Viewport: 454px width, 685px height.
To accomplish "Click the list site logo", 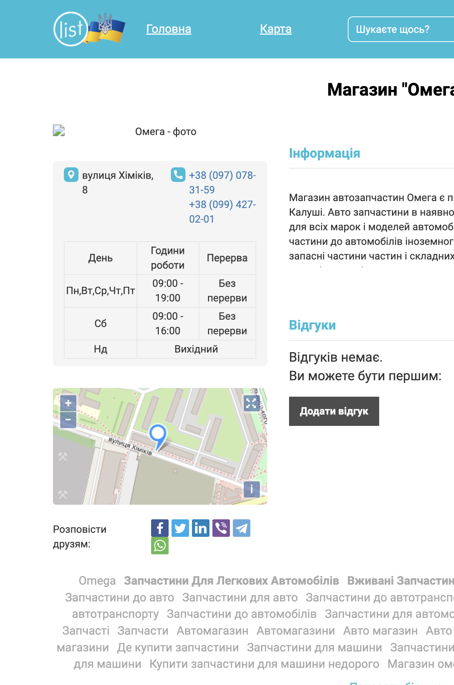I will tap(89, 29).
